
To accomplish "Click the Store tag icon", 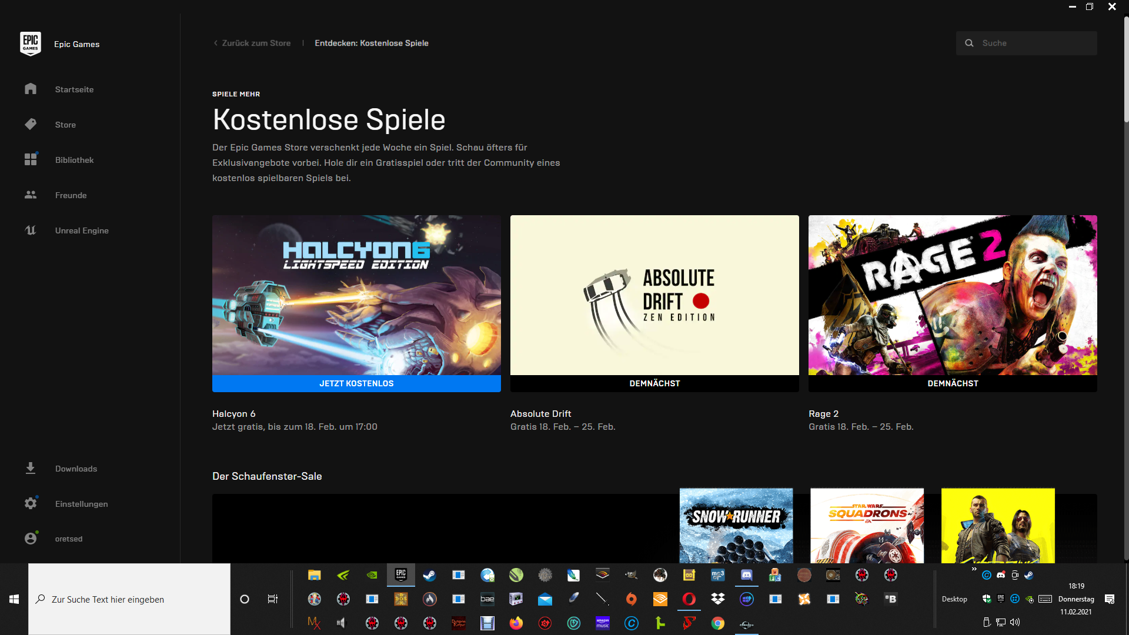I will tap(31, 124).
